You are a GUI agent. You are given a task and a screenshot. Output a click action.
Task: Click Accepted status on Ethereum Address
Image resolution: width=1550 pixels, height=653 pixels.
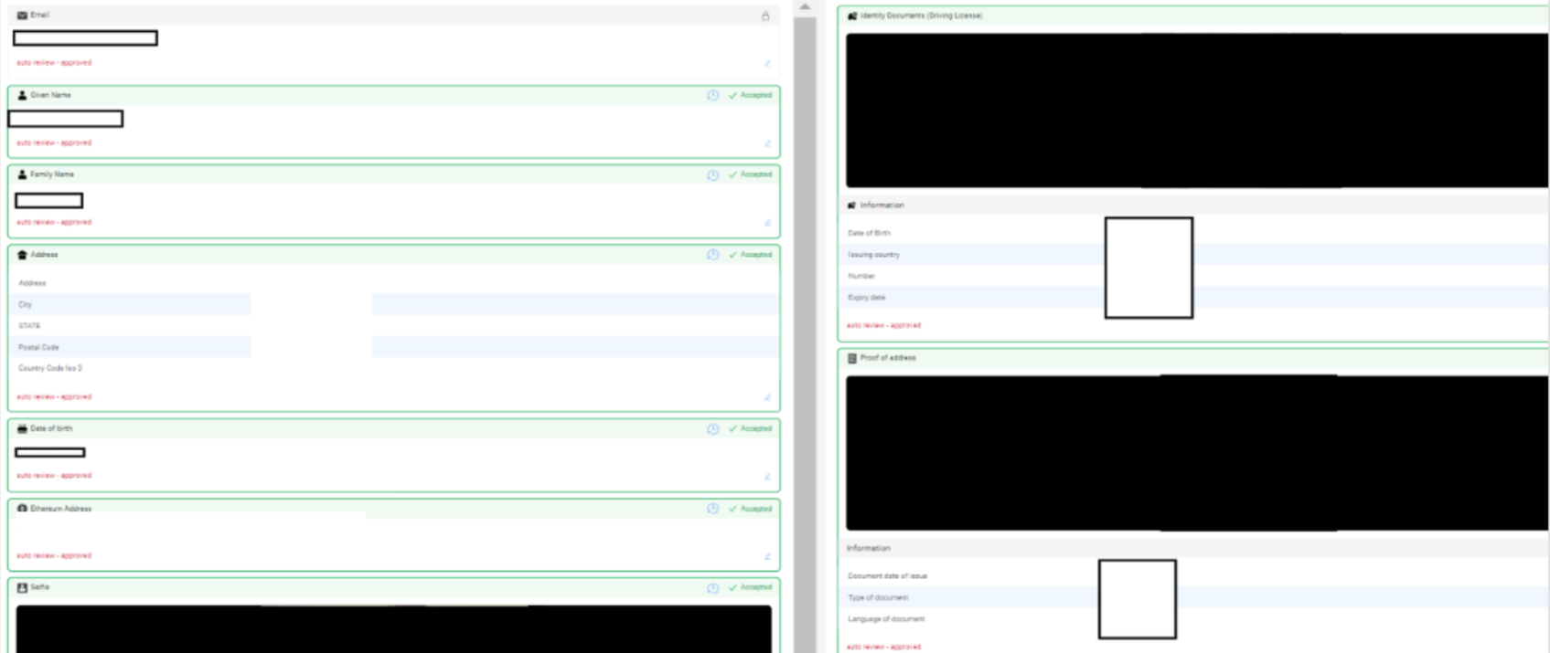pyautogui.click(x=751, y=509)
